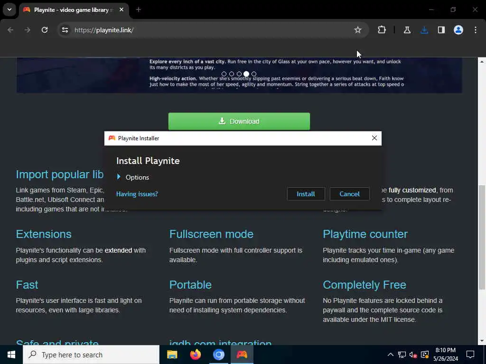The width and height of the screenshot is (486, 364).
Task: Open the tab search dropdown arrow
Action: 9,9
